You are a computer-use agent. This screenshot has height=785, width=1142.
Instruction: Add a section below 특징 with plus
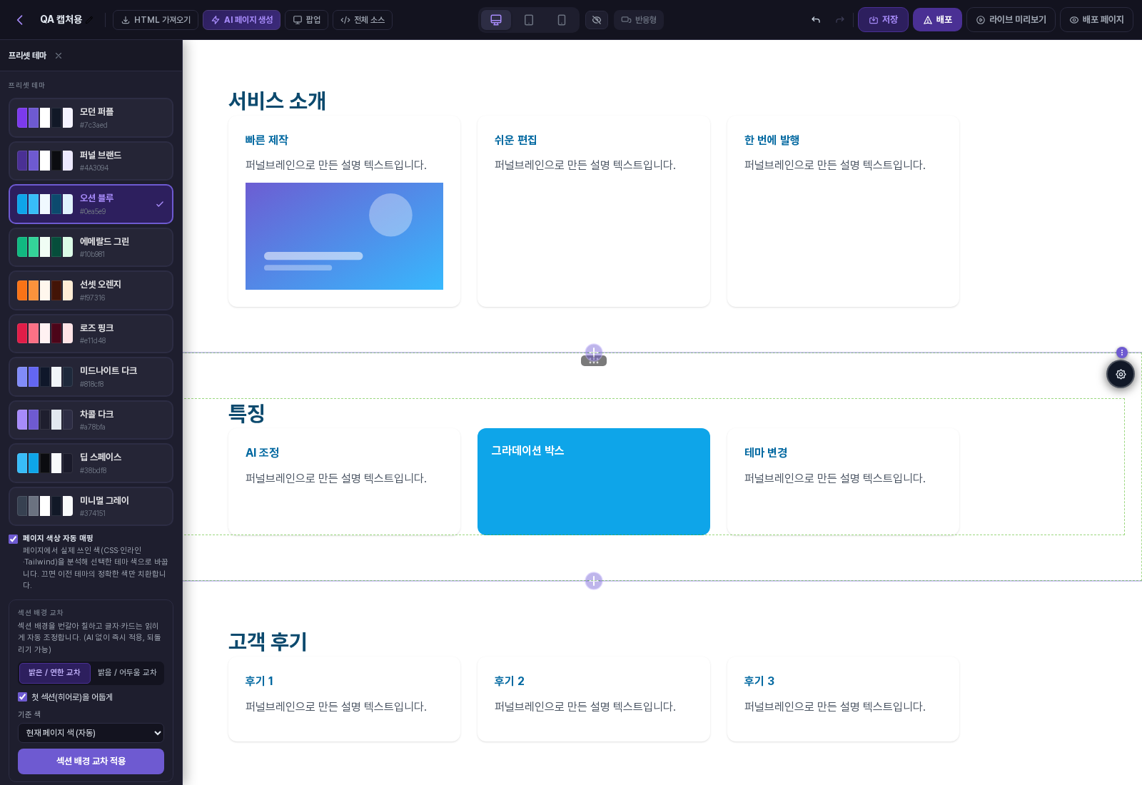point(594,581)
